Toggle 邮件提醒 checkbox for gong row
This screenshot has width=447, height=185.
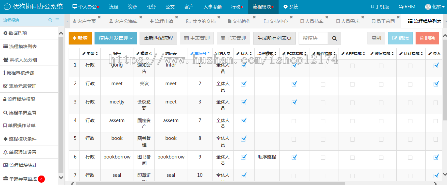click(323, 66)
